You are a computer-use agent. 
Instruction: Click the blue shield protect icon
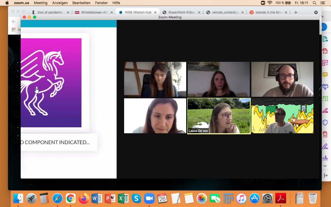coord(325,122)
